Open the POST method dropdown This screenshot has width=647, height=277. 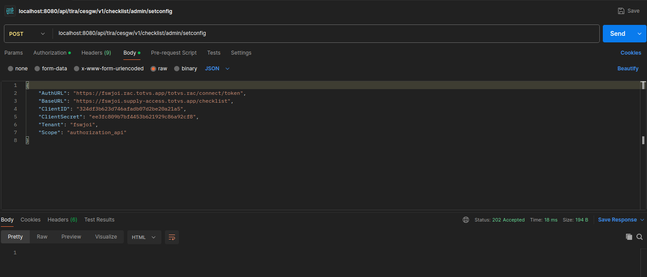[27, 34]
